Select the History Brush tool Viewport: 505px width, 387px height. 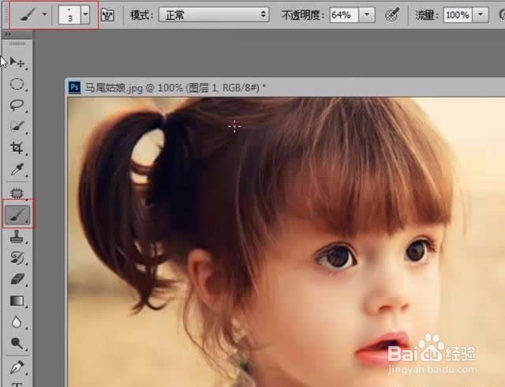[x=17, y=257]
